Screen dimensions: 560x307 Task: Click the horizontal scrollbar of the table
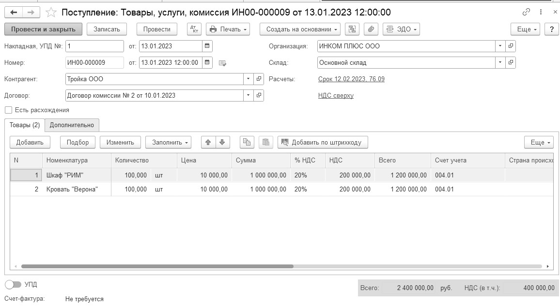(157, 266)
